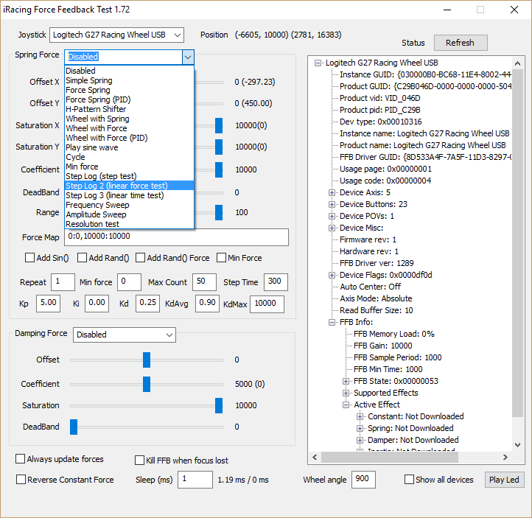Expand the Device POVs: 1 node

(332, 216)
